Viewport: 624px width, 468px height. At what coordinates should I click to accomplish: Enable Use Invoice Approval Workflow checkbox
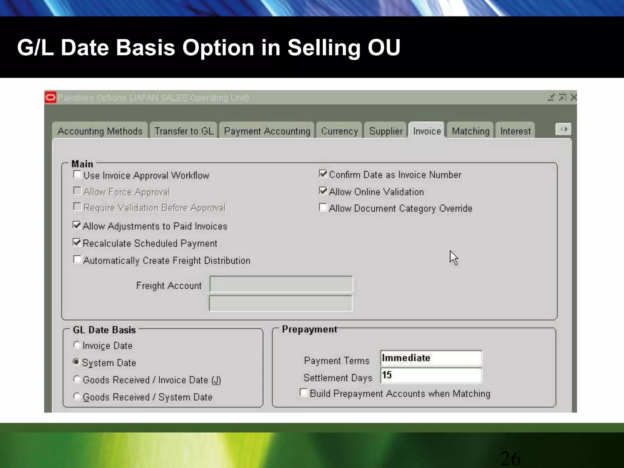[77, 175]
